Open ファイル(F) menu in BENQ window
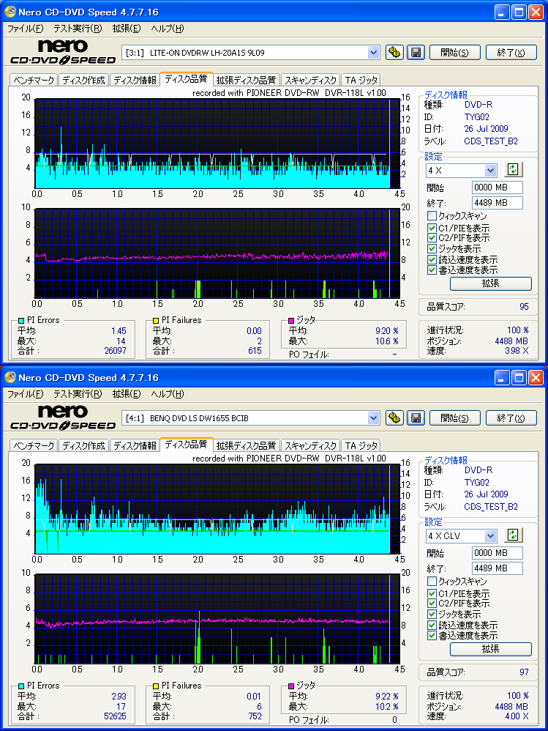The width and height of the screenshot is (548, 731). pyautogui.click(x=26, y=394)
